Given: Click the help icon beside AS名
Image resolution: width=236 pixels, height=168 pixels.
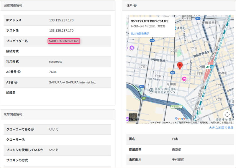Looking at the screenshot, I should point(16,82).
